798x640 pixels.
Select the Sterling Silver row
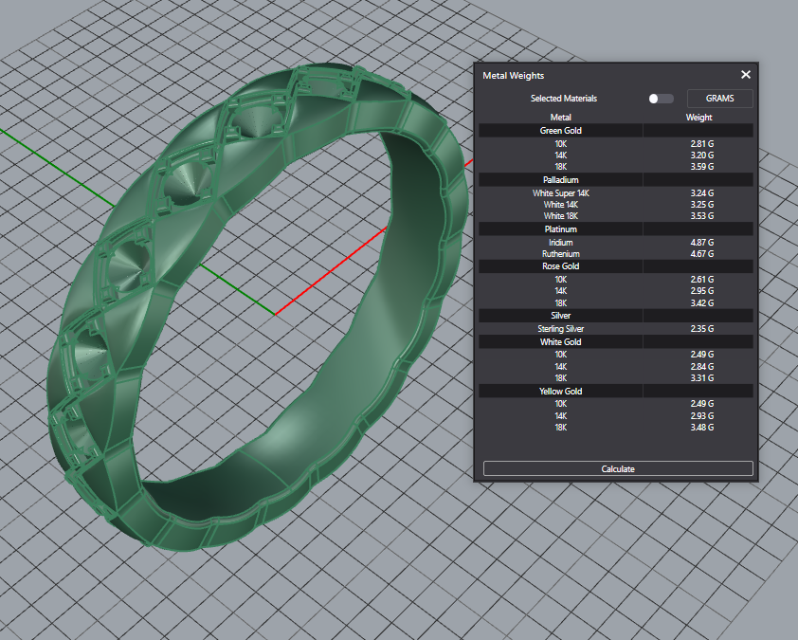point(560,329)
